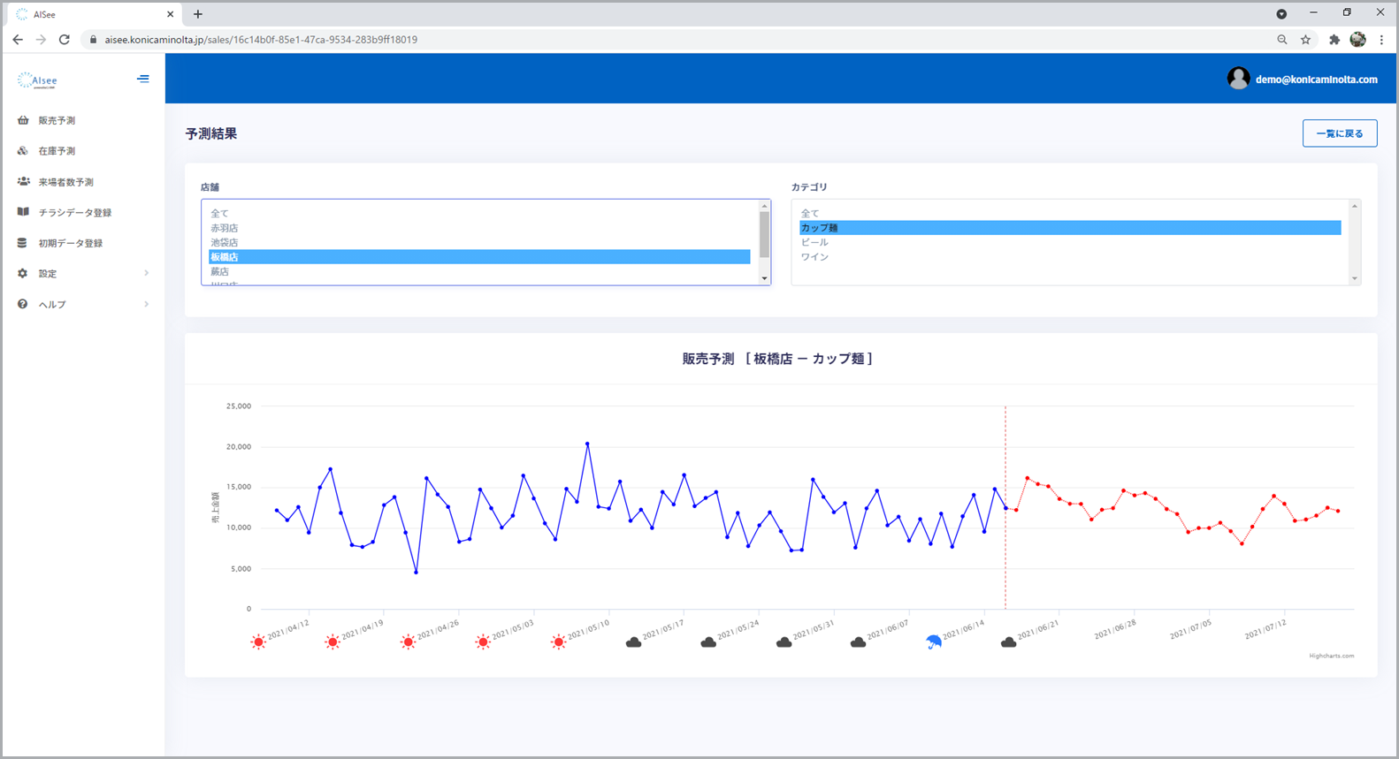Reload the page in browser
Viewport: 1399px width, 759px height.
(x=64, y=40)
